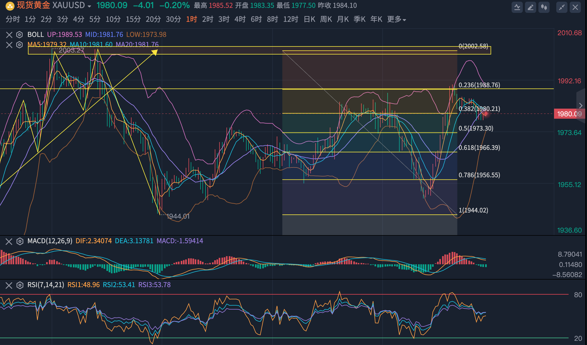Viewport: 587px width, 345px height.
Task: Click the low marker label 1944.01
Action: point(178,216)
